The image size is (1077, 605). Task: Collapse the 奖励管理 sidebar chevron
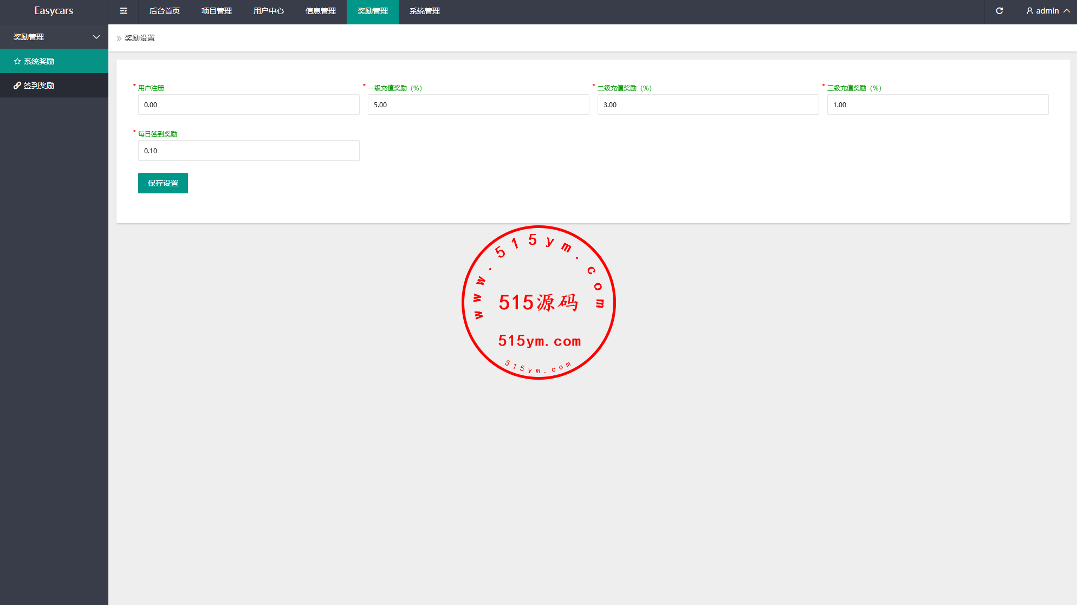(x=96, y=37)
